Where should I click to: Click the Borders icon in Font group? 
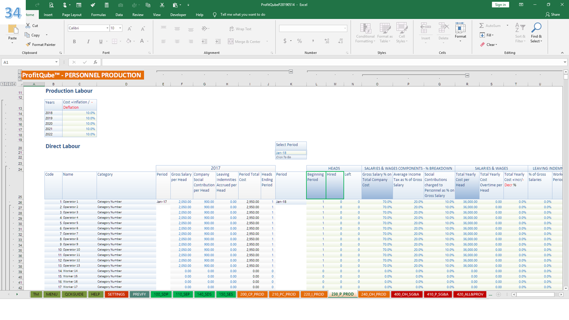pyautogui.click(x=114, y=41)
